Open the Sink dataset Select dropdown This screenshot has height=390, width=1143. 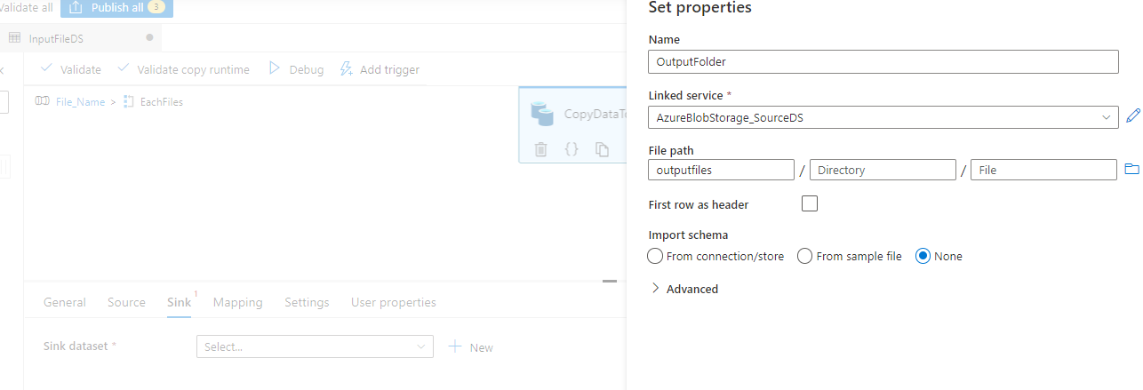point(315,346)
